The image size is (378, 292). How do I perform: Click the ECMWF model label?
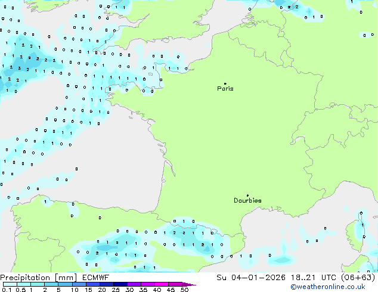(x=95, y=278)
